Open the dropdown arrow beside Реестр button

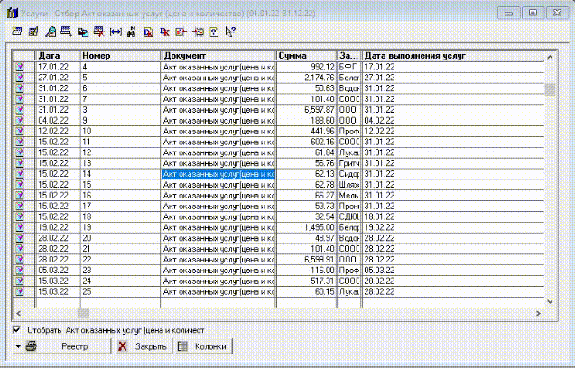click(x=18, y=346)
